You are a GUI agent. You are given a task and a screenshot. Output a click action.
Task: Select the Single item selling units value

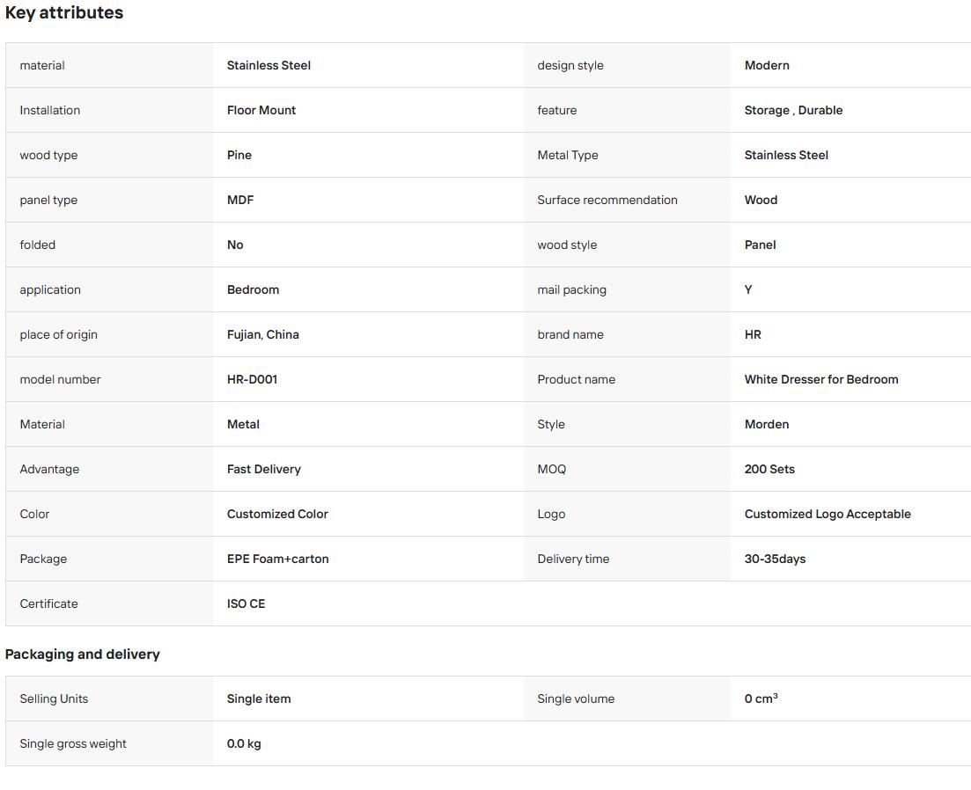click(259, 699)
